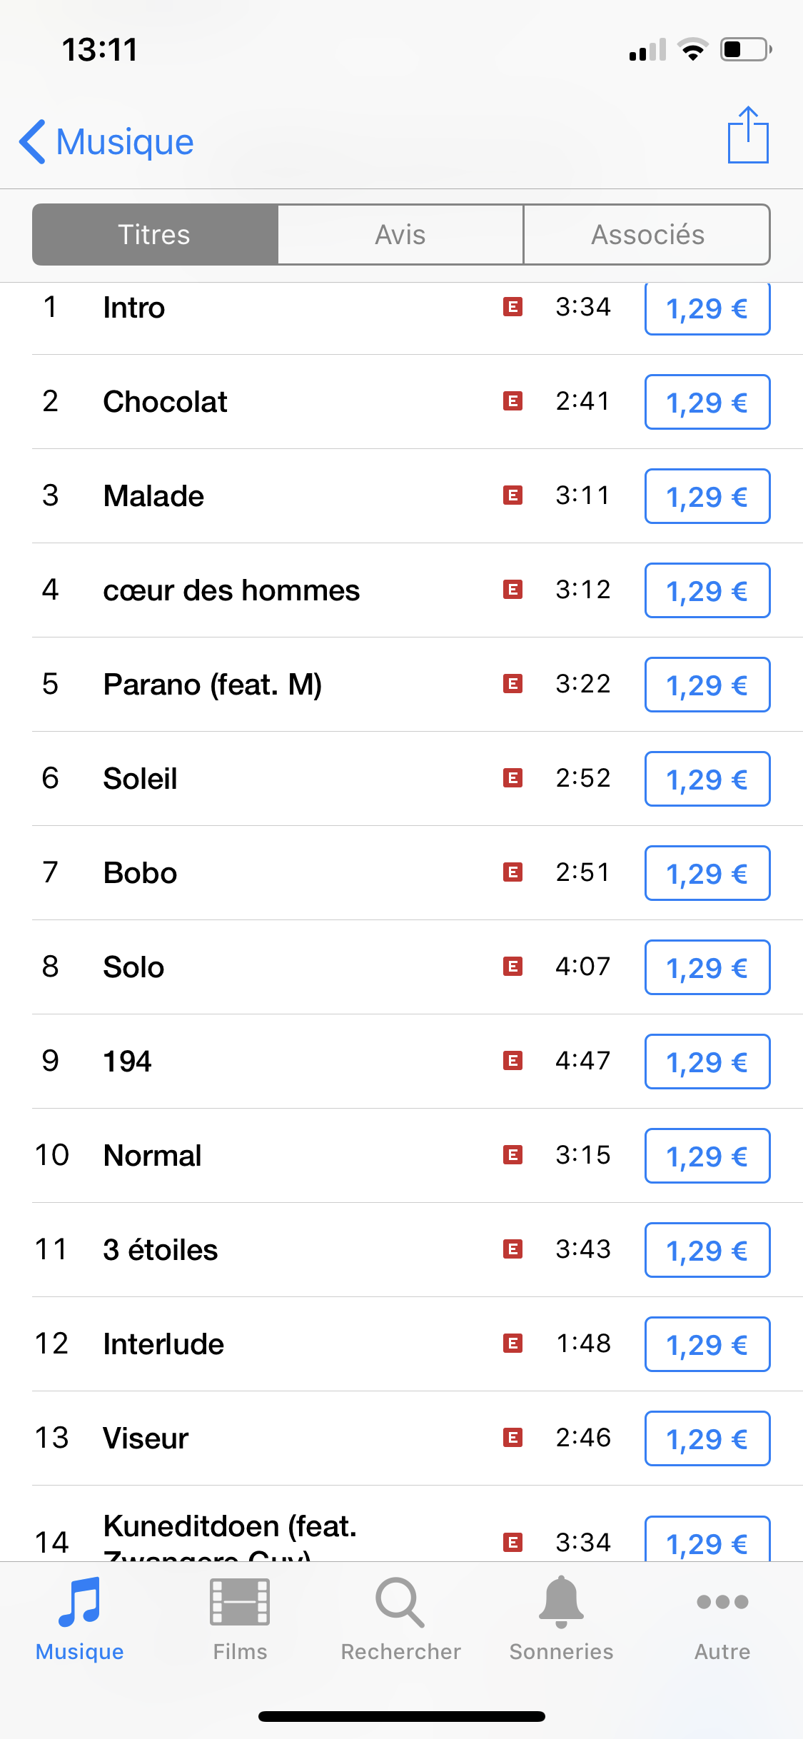Buy Malade for 1,29 €
This screenshot has height=1739, width=803.
click(707, 496)
